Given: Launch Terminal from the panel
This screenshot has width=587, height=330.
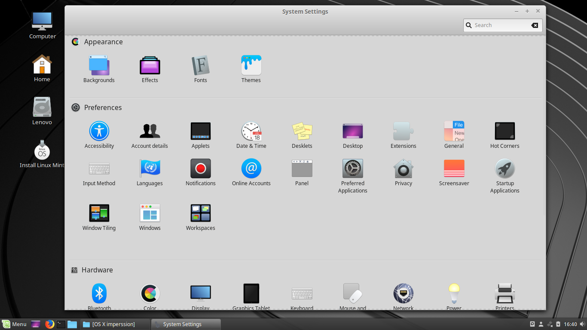Looking at the screenshot, I should point(61,324).
